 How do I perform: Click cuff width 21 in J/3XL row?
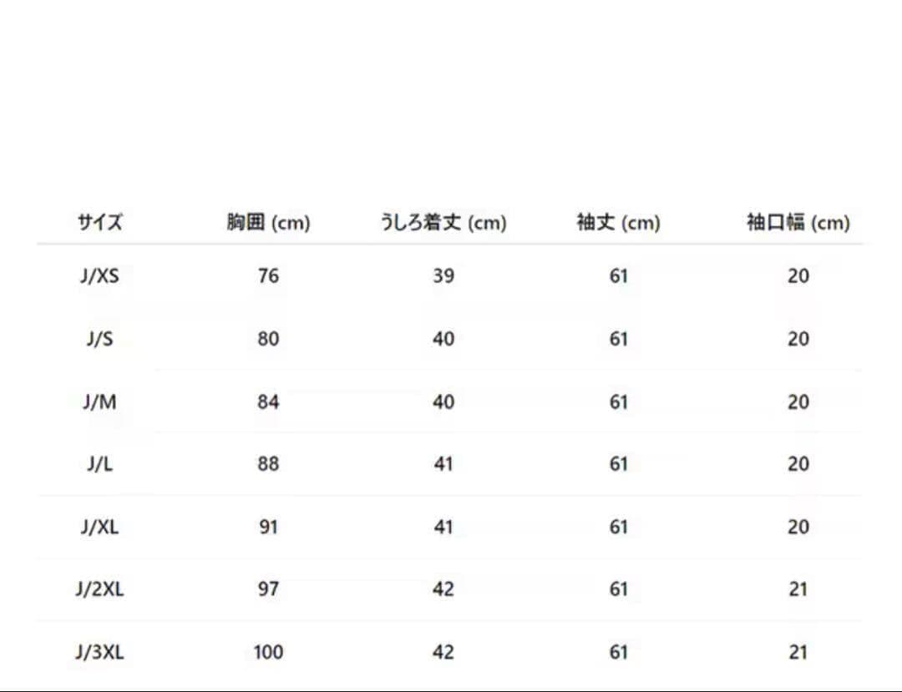[798, 652]
